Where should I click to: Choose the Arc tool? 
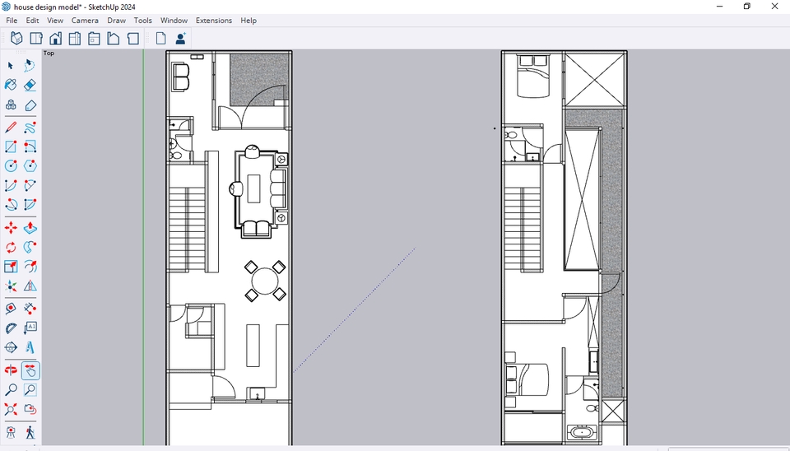click(11, 185)
